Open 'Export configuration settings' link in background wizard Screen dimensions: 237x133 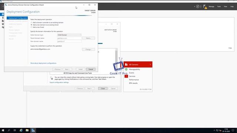point(59,82)
